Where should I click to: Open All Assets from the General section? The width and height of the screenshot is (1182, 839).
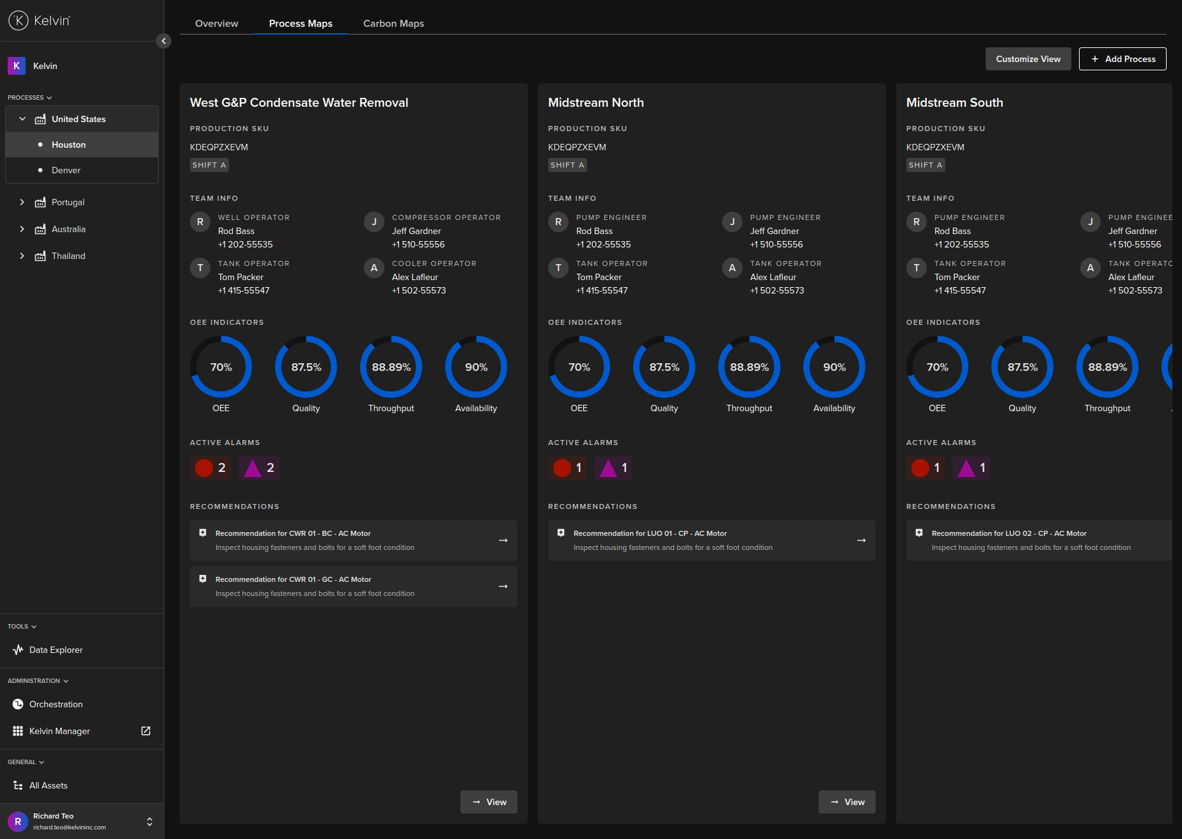pos(48,785)
